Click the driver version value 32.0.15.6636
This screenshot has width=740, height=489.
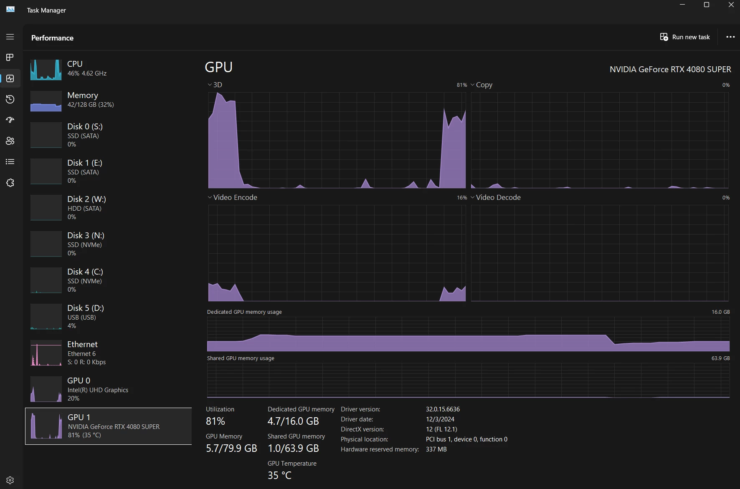(443, 409)
